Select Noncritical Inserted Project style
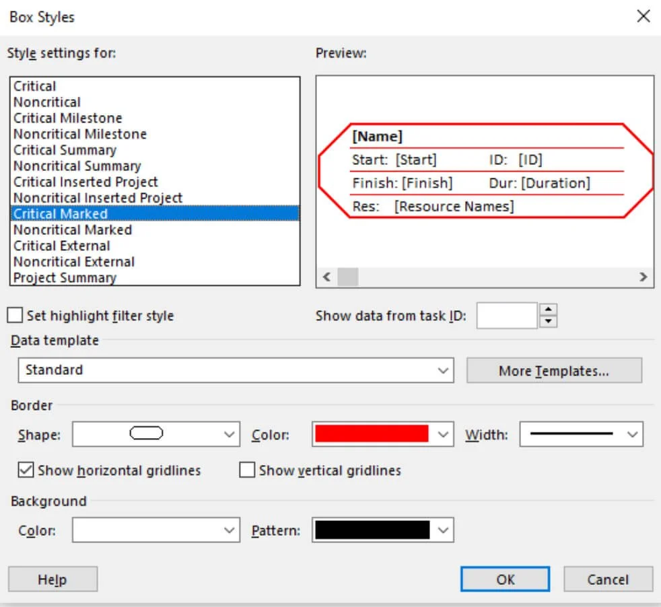The height and width of the screenshot is (607, 661). 155,198
